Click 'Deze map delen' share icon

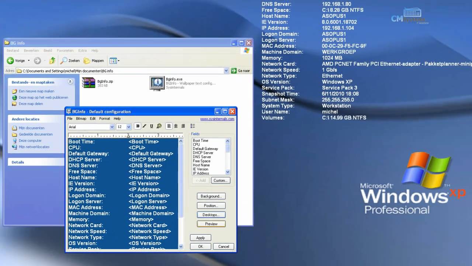pos(14,104)
